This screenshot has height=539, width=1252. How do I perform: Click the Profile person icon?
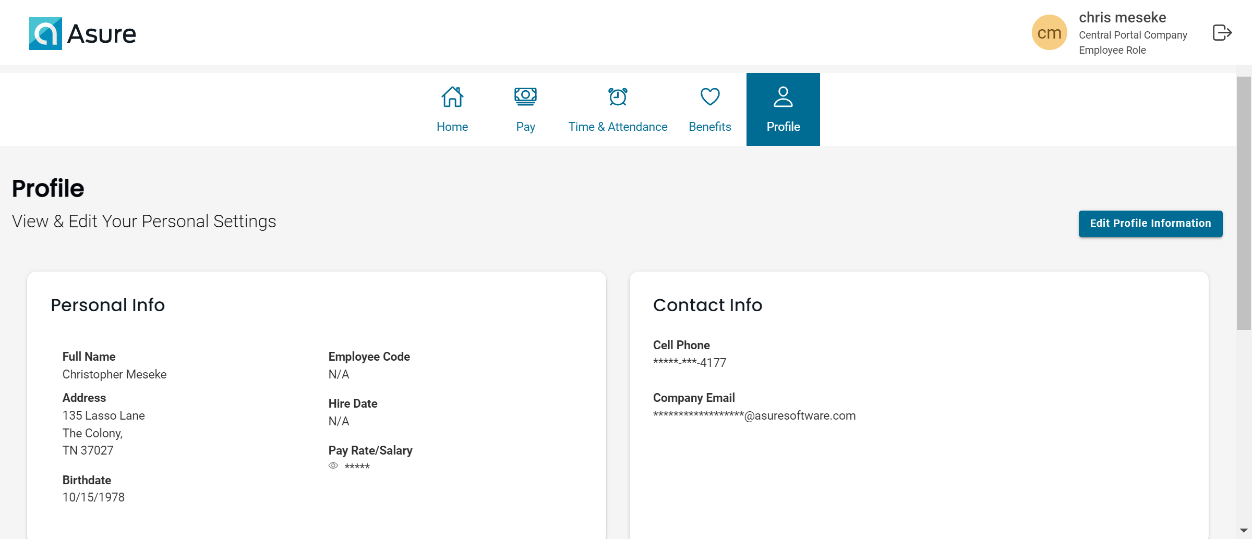783,96
